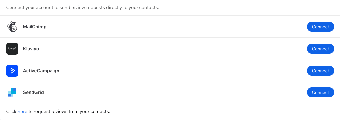Select empty space in the ActiveCampaign row
The image size is (340, 120).
pyautogui.click(x=174, y=71)
